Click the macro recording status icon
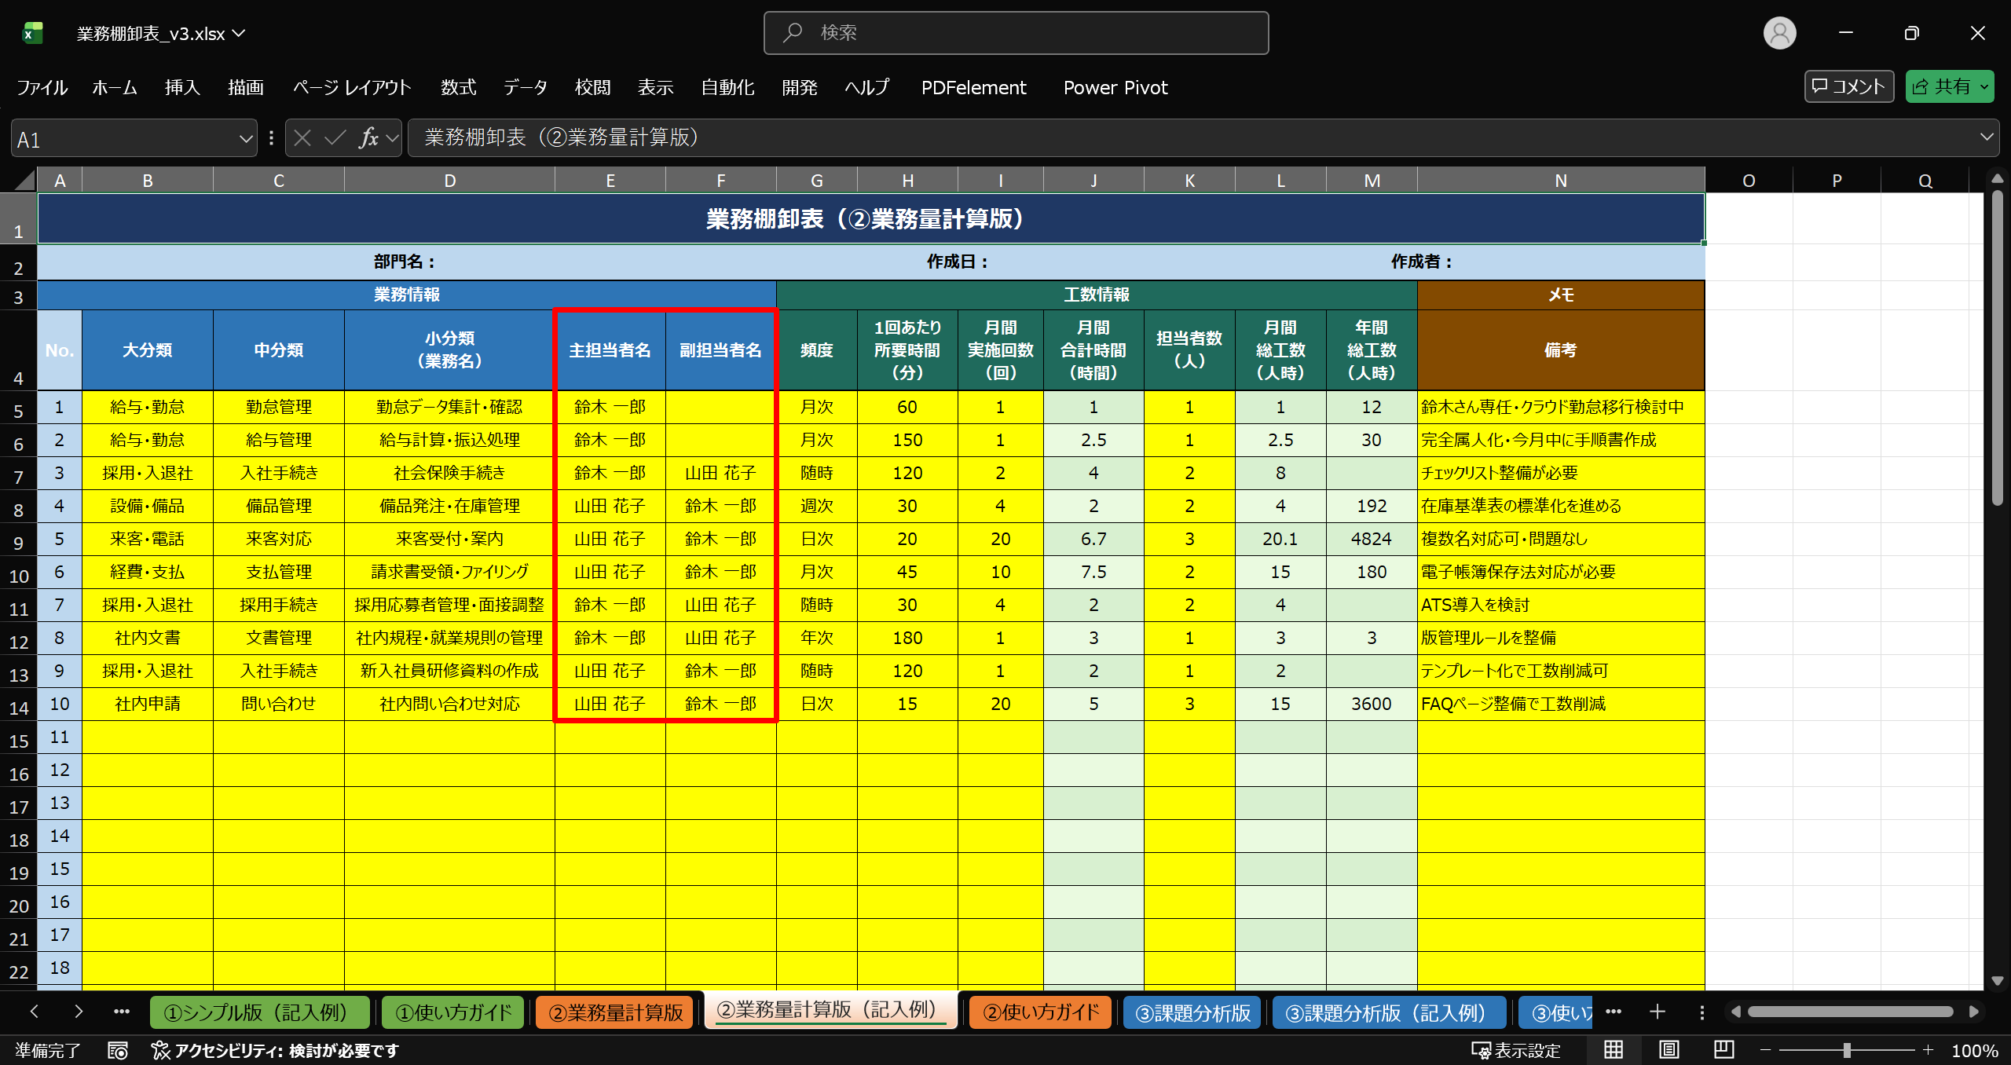The height and width of the screenshot is (1065, 2011). tap(118, 1050)
